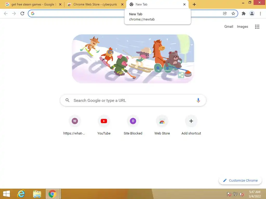This screenshot has height=199, width=266.
Task: Click the Google Doodle image
Action: [x=133, y=59]
